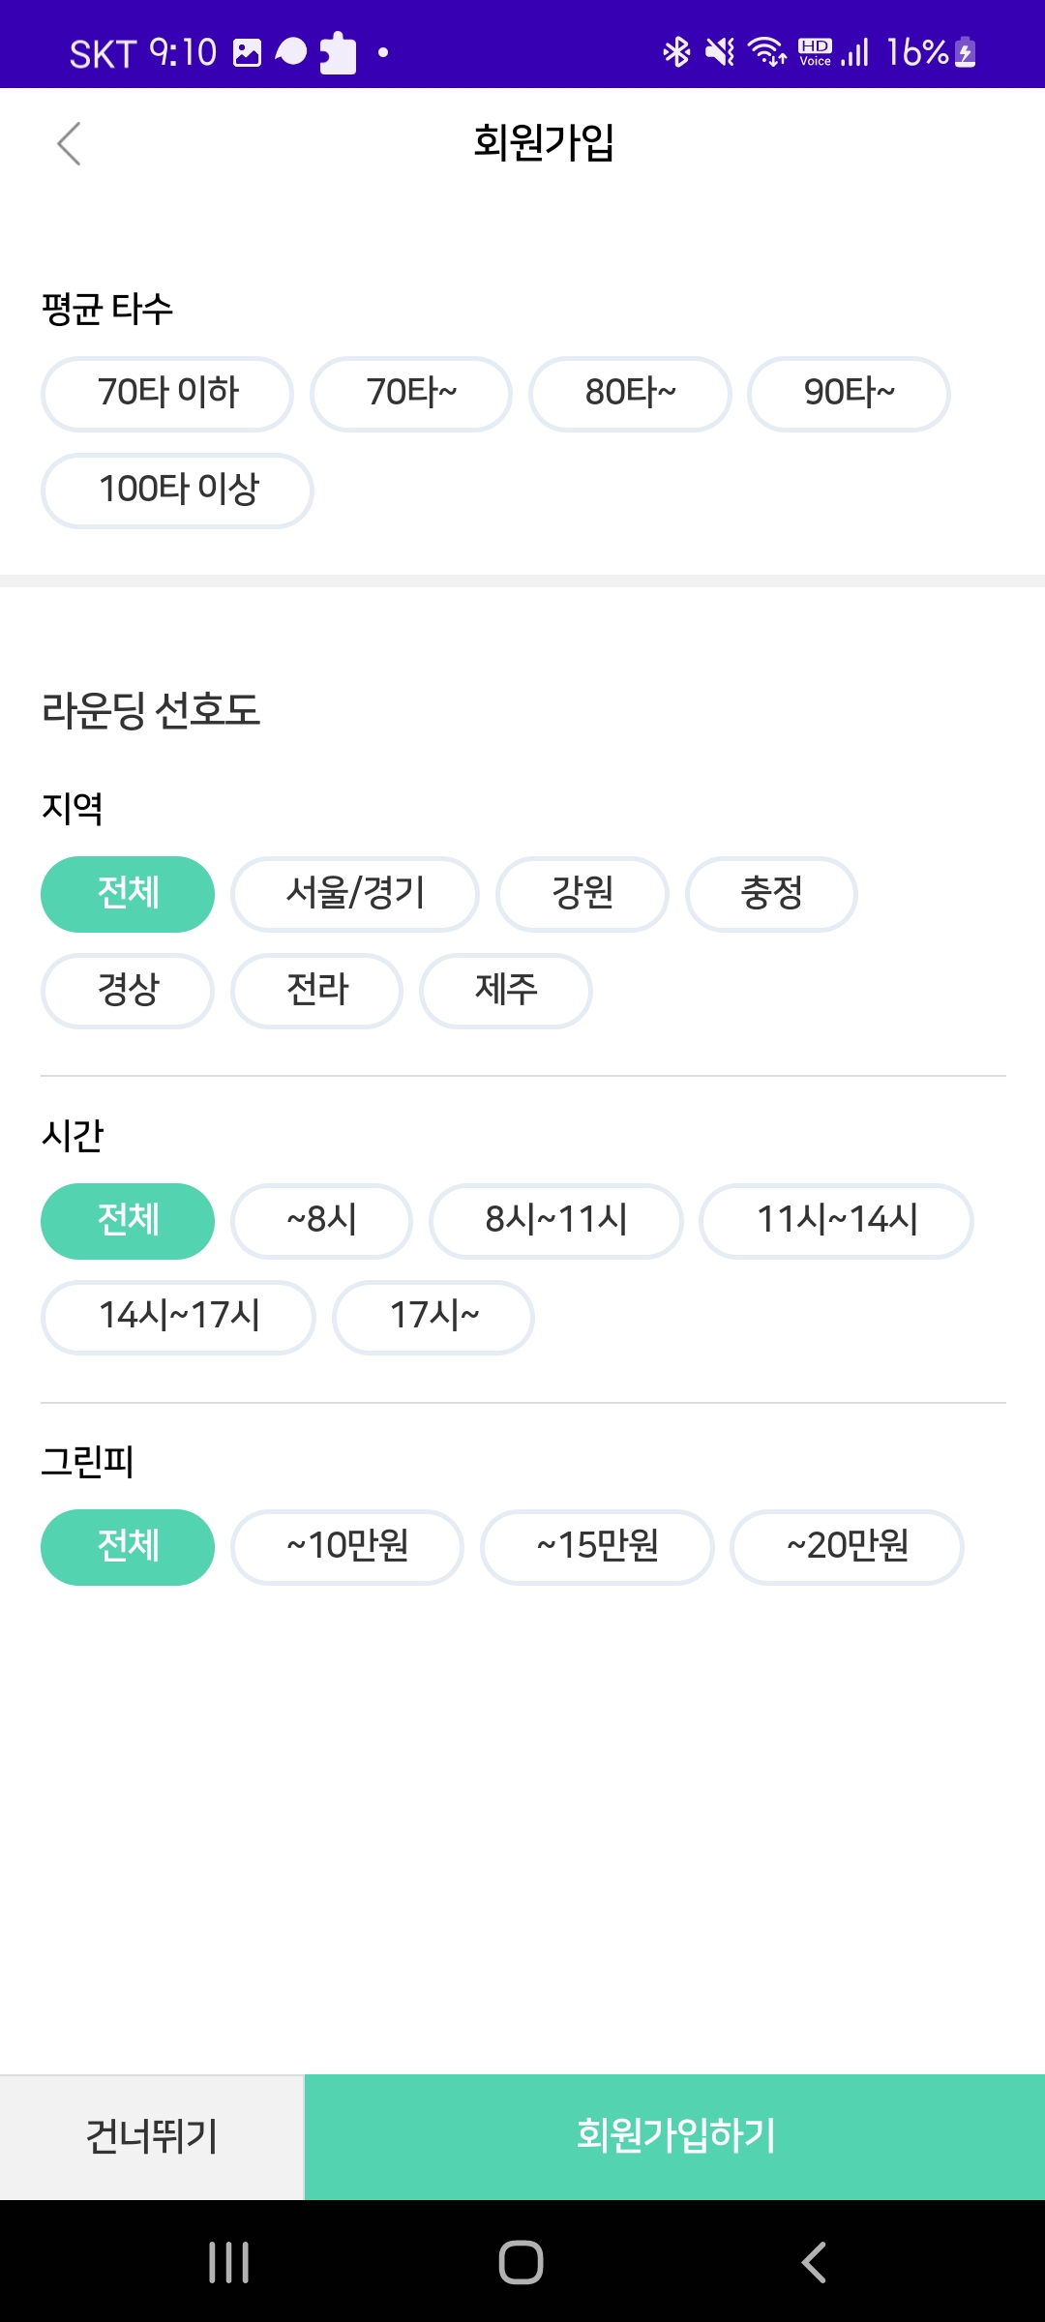Tap the Bluetooth status icon

[676, 51]
